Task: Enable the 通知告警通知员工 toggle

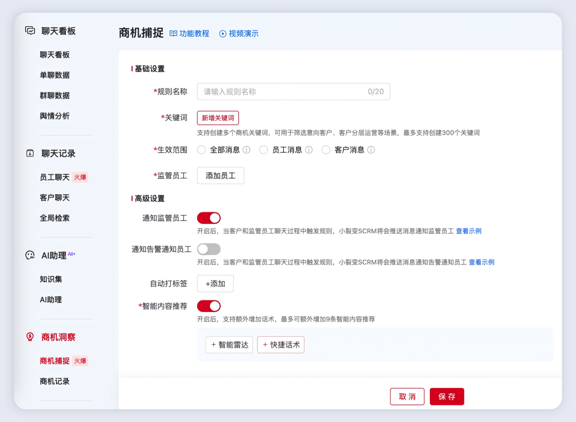Action: 208,249
